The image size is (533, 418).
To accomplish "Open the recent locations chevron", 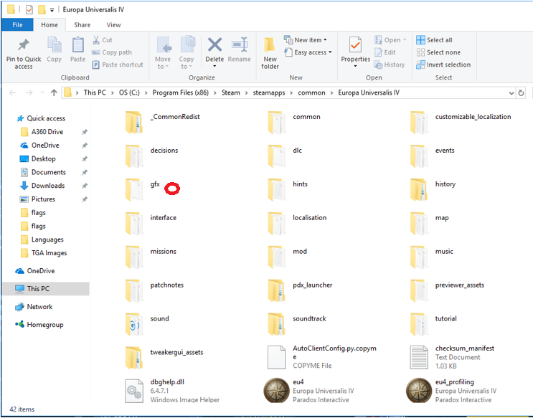I will coord(42,92).
